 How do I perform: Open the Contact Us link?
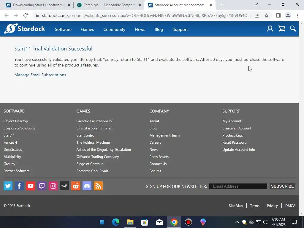158,164
